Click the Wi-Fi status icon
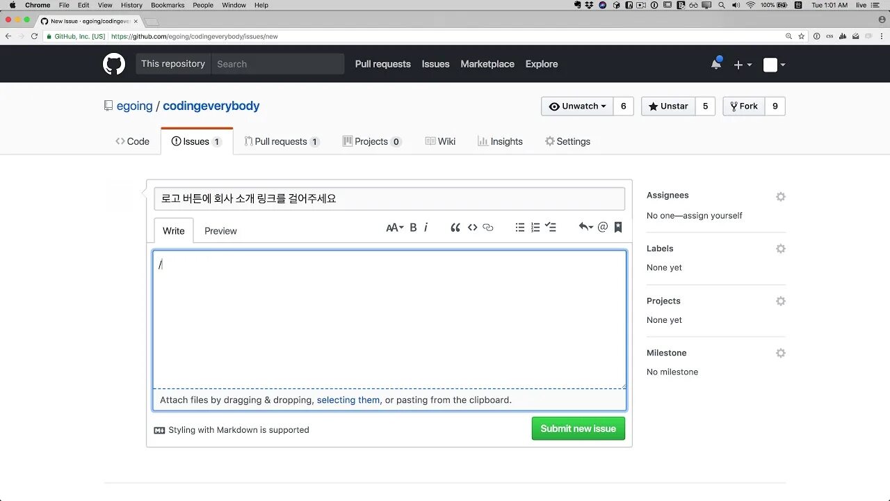This screenshot has height=501, width=890. point(750,5)
